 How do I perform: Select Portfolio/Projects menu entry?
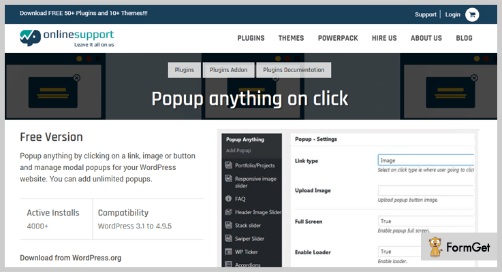click(255, 165)
